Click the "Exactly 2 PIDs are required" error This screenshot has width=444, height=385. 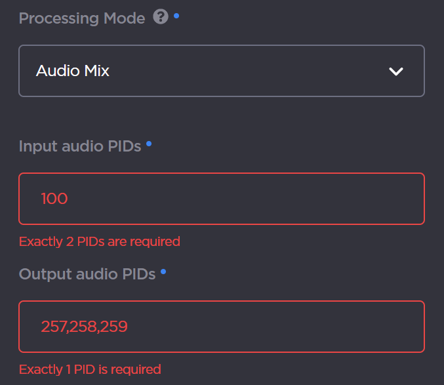(x=100, y=241)
